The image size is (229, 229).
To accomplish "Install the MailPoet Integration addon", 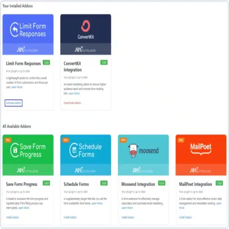I will (x=185, y=217).
